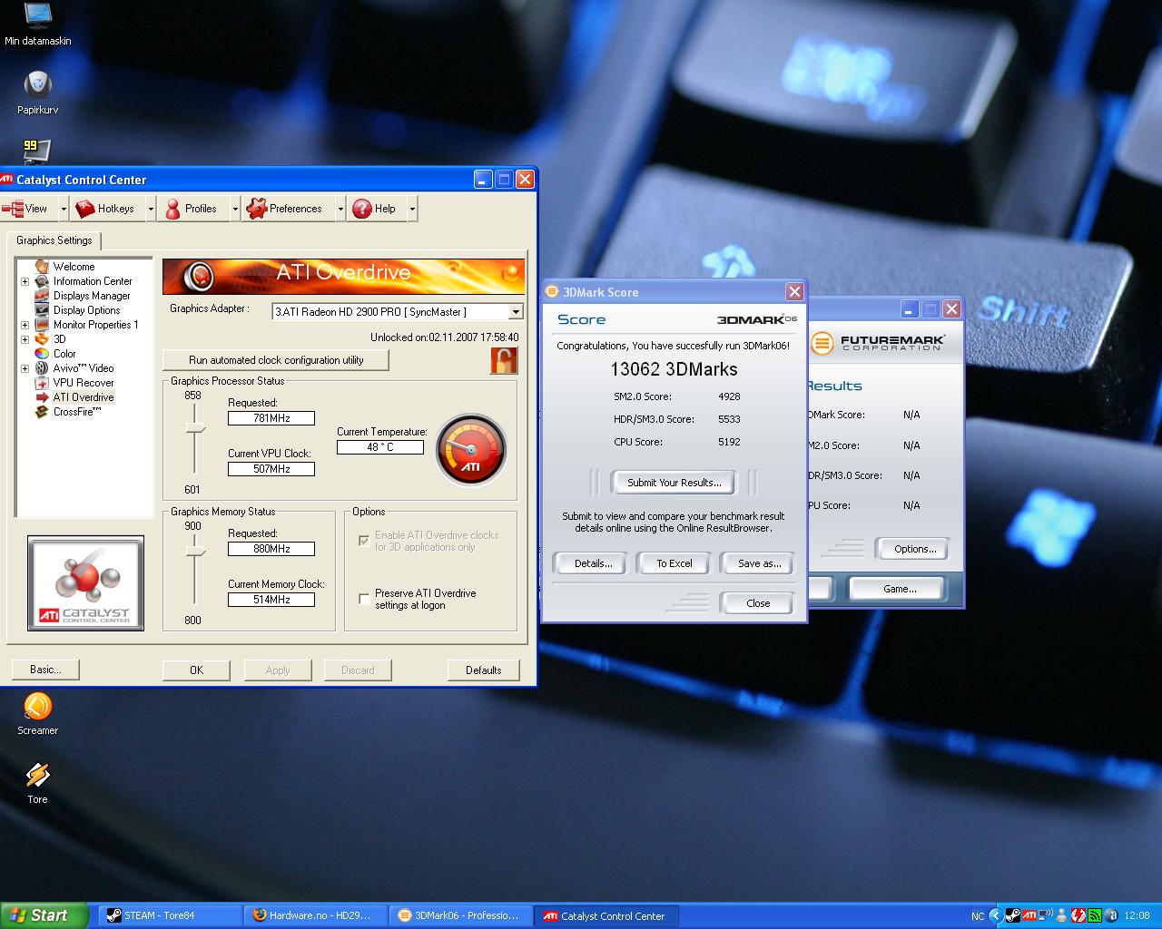Click the green wireless signal tray icon
1162x929 pixels.
pos(1094,915)
